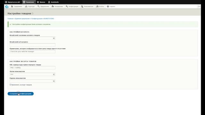The image size is (205, 115).
Task: Click the Сохранить конфигурацию button
Action: pyautogui.click(x=20, y=94)
